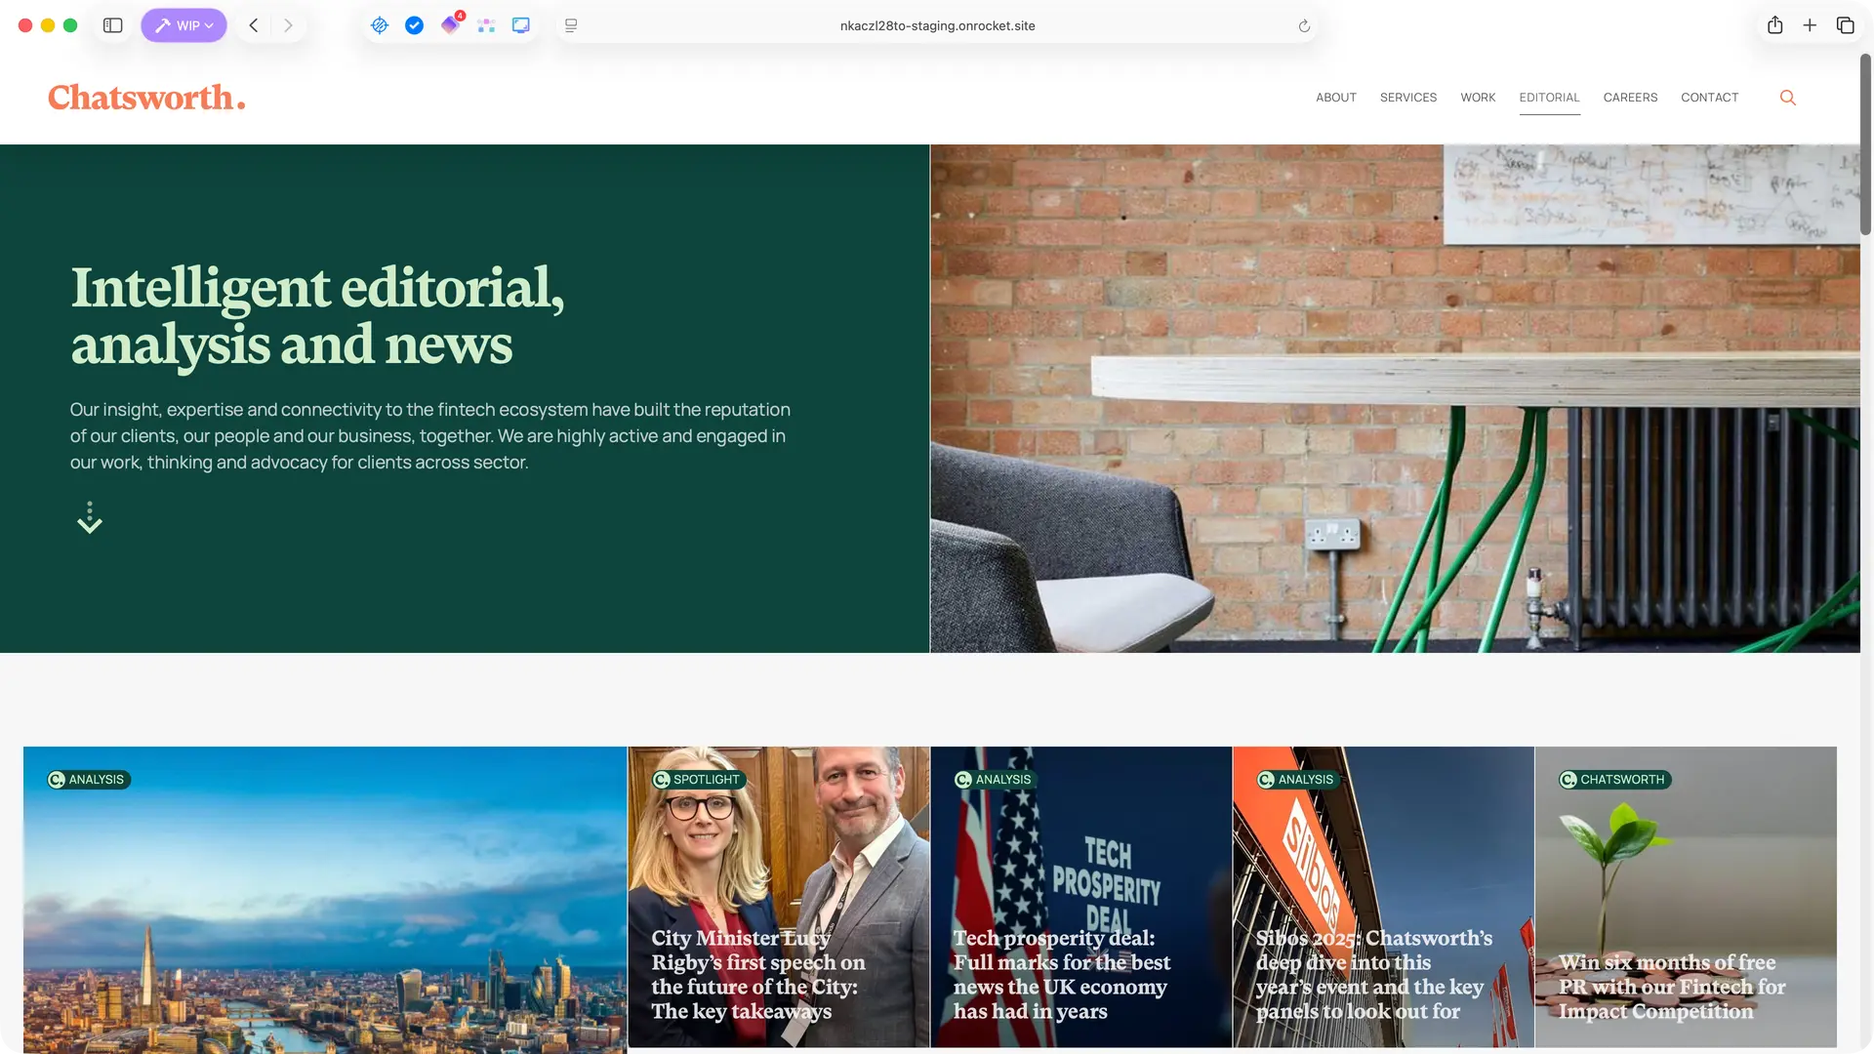Click the orange search magnifier icon
The image size is (1874, 1054).
(1787, 98)
